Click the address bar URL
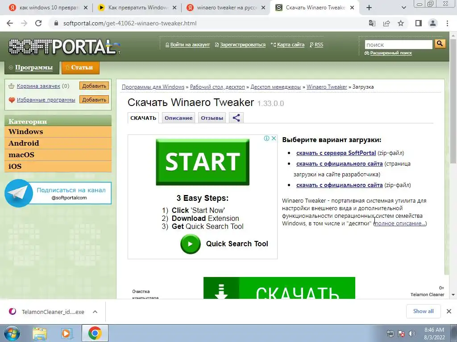457x342 pixels. (130, 23)
